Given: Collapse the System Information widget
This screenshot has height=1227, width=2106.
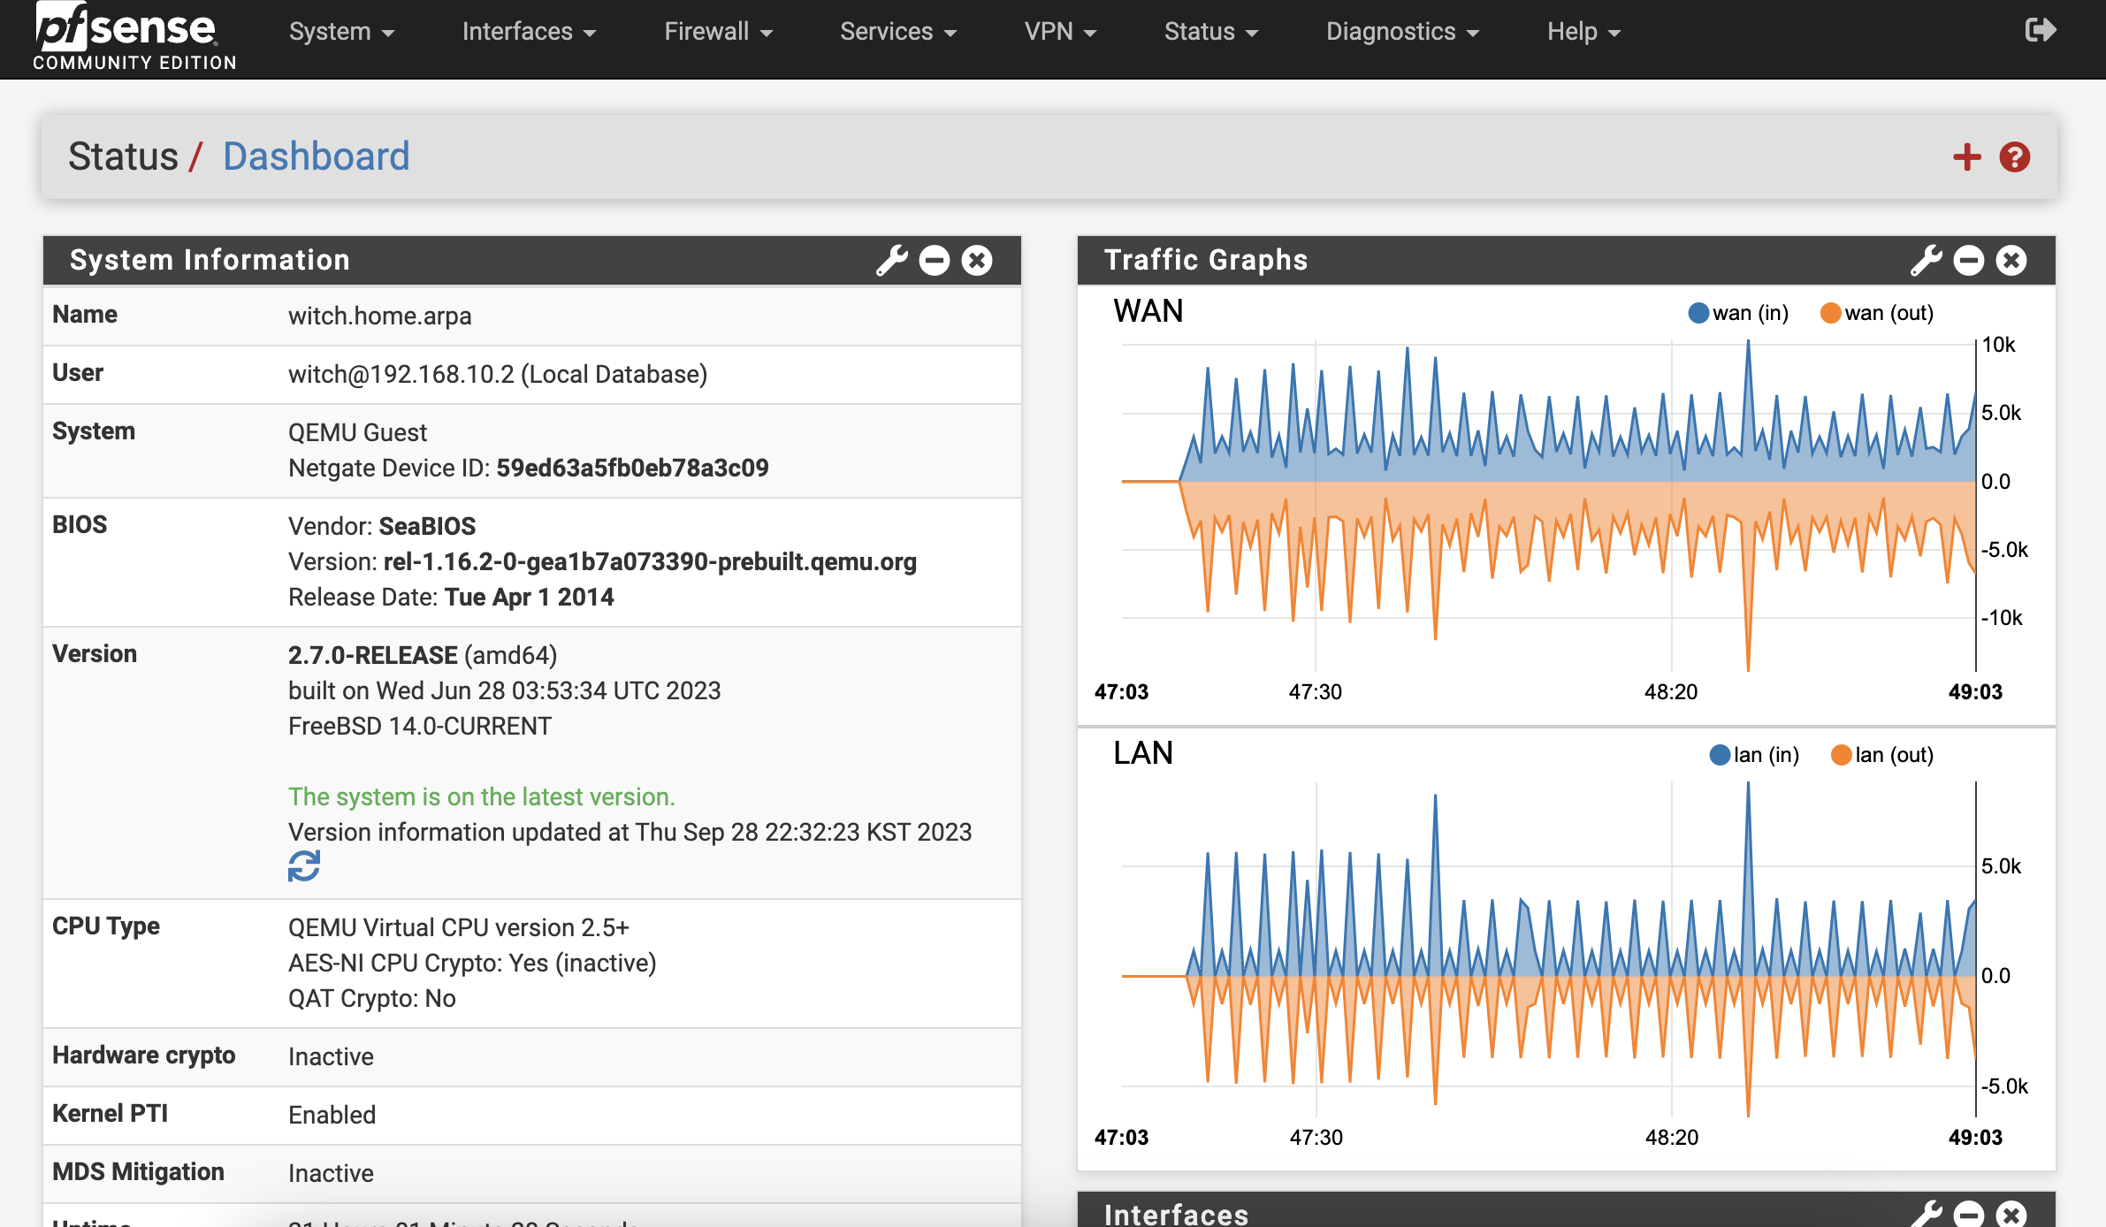Looking at the screenshot, I should pyautogui.click(x=935, y=260).
